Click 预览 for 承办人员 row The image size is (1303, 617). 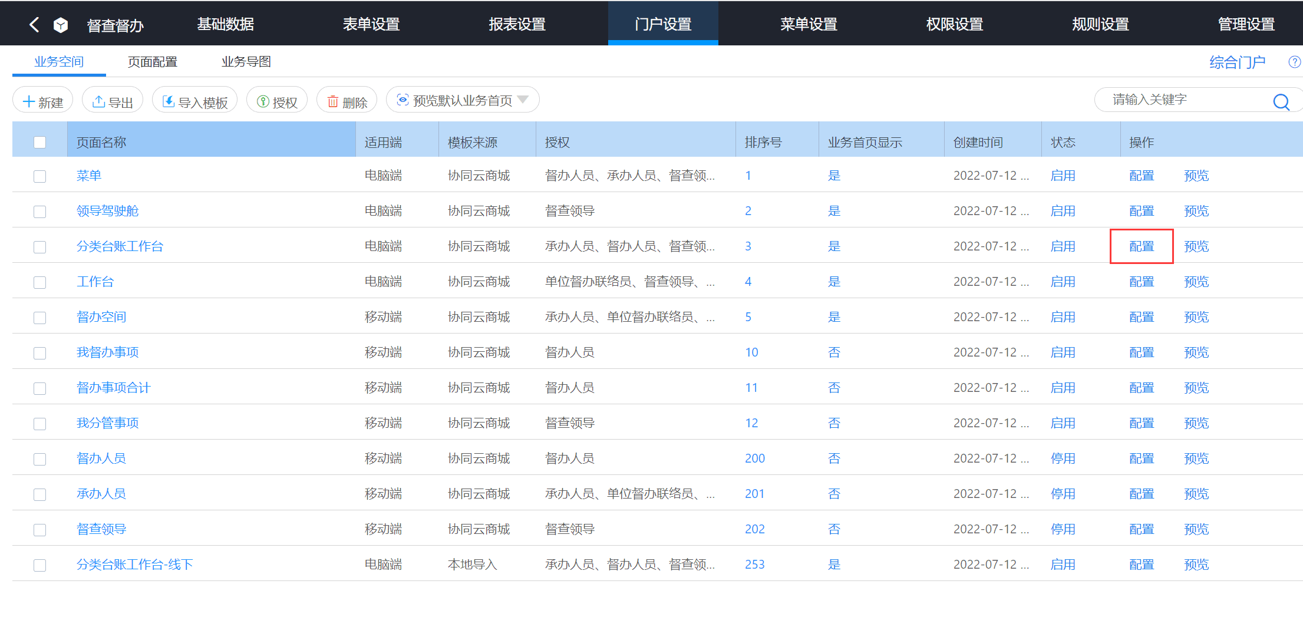tap(1196, 494)
